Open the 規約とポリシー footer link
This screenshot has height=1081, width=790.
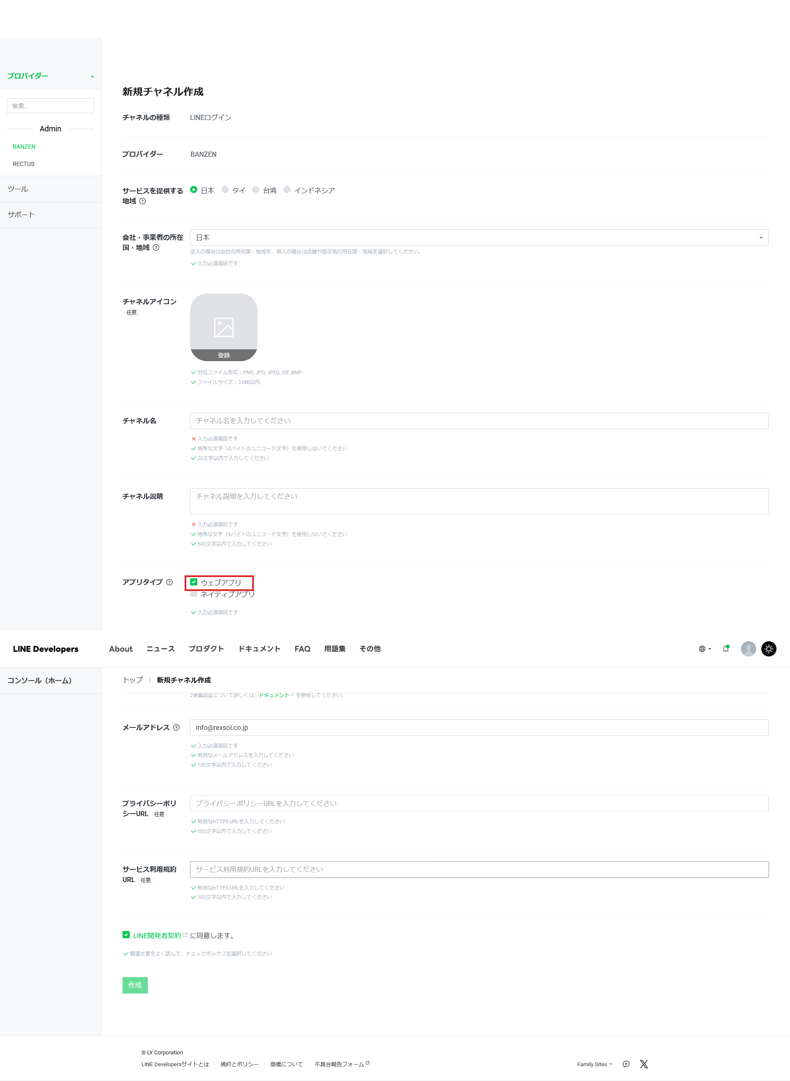(x=239, y=1064)
